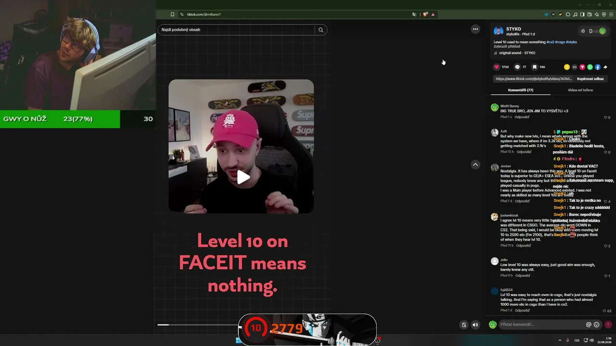
Task: Click the comment bubble icon with 77
Action: tap(517, 67)
